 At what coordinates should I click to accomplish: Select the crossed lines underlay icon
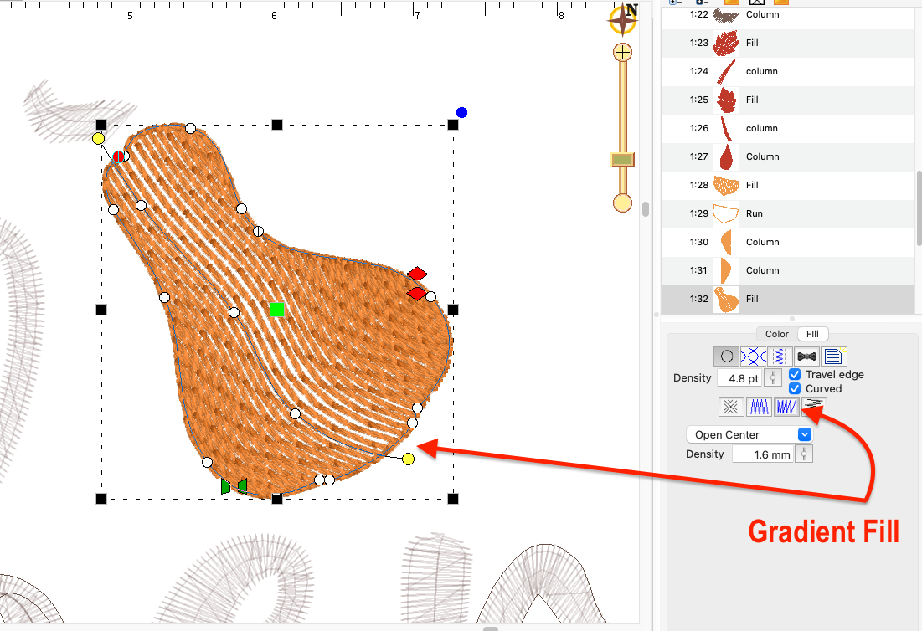coord(731,407)
